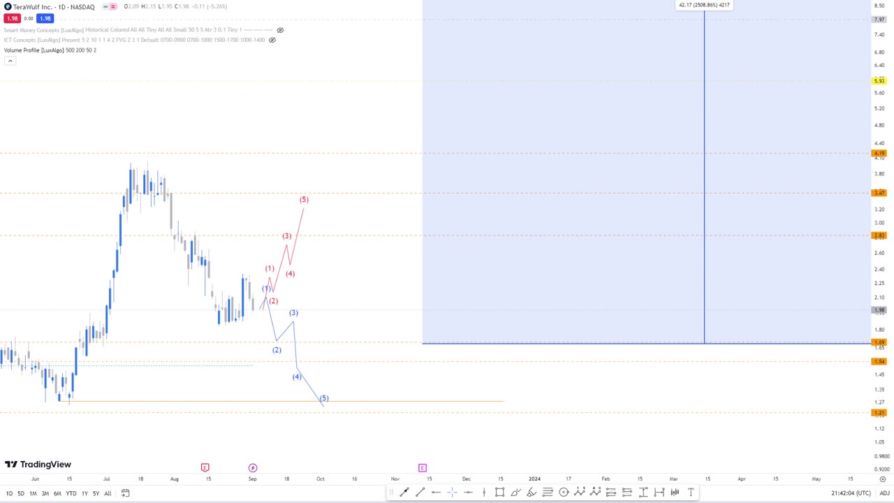This screenshot has width=894, height=503.
Task: Click the red earnings marker in August
Action: coord(205,467)
